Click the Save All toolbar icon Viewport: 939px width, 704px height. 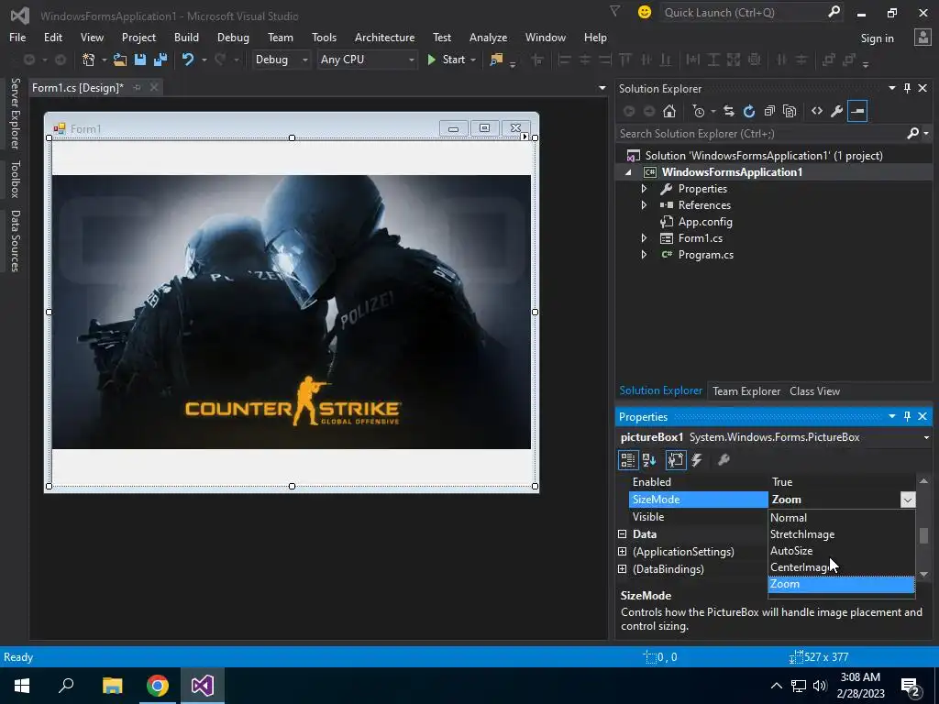(x=160, y=60)
